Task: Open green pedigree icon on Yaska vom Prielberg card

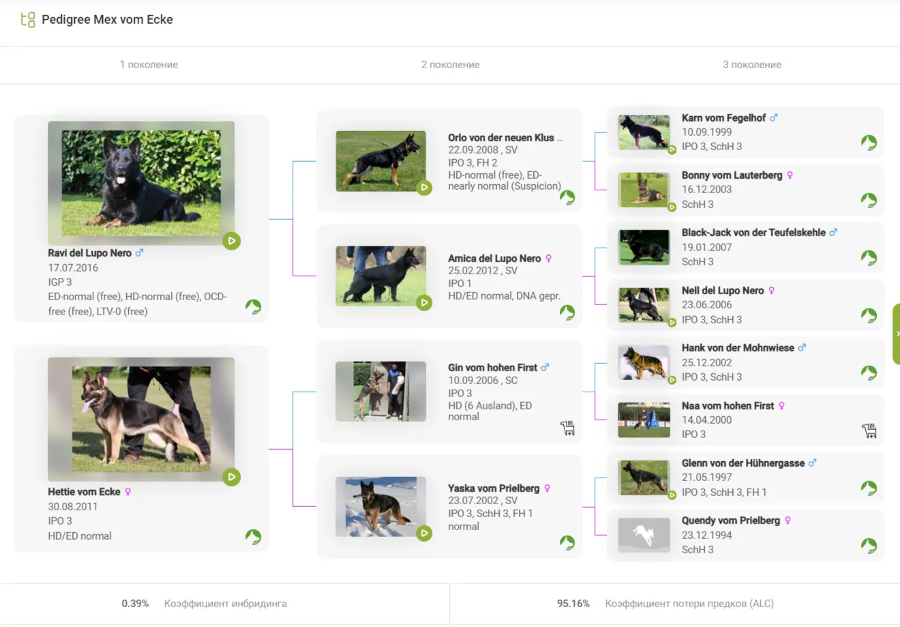Action: point(567,542)
